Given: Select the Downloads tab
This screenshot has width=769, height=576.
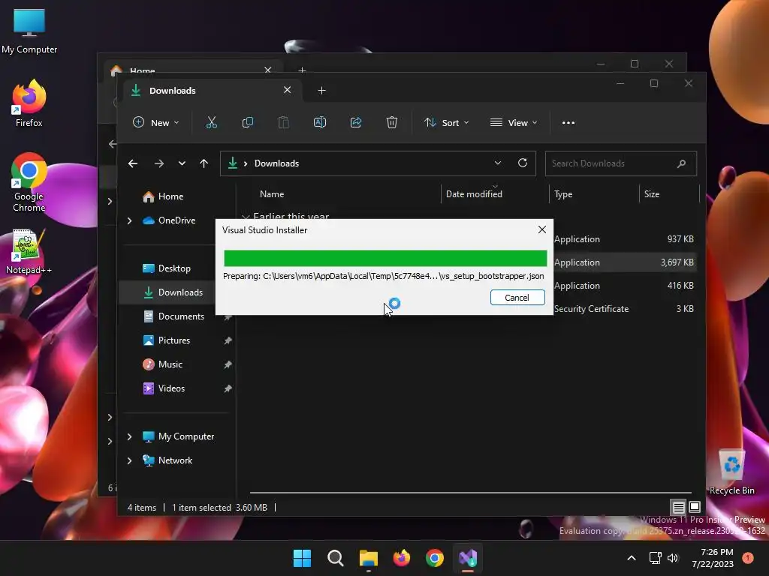Looking at the screenshot, I should (x=211, y=91).
